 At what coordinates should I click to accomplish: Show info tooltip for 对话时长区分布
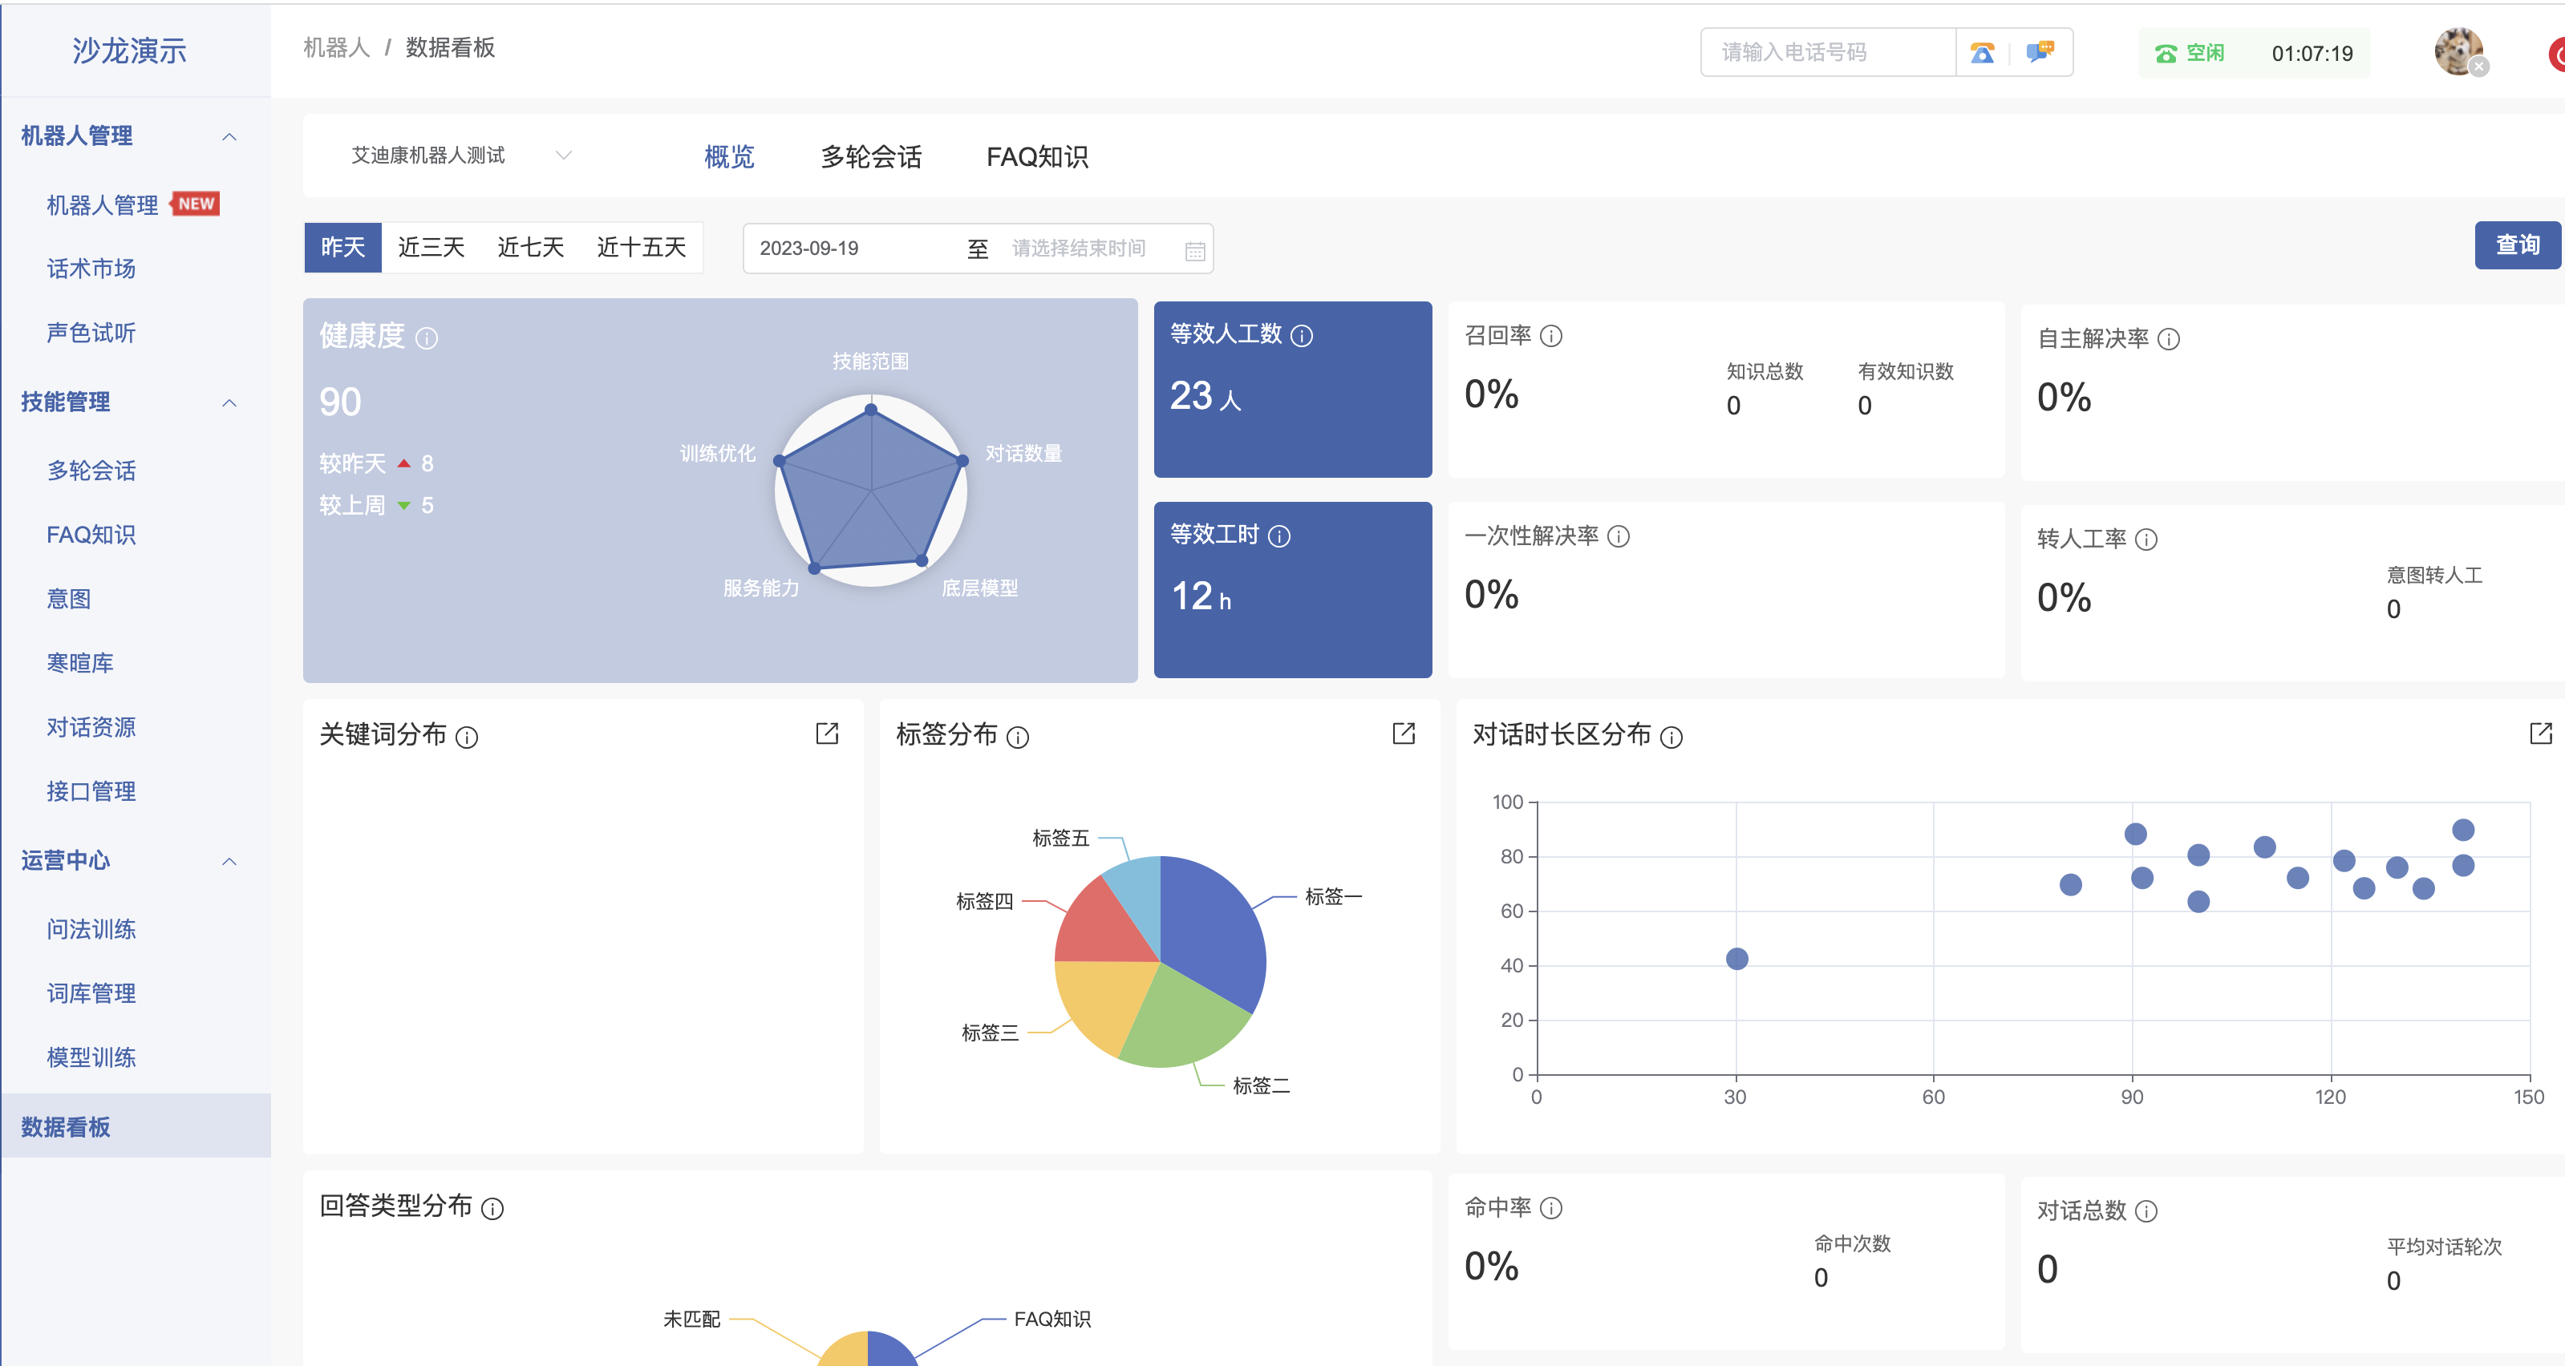coord(1672,738)
